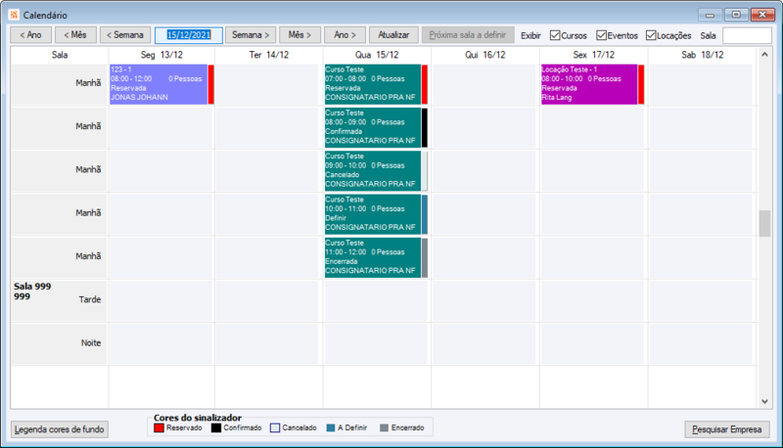Image resolution: width=783 pixels, height=448 pixels.
Task: Open Curso Teste 10:00 - 11:00 Definir entry
Action: [x=373, y=214]
